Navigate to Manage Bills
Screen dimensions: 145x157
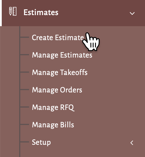click(53, 125)
